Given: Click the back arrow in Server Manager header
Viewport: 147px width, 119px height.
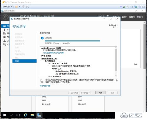Looking at the screenshot, I should pos(5,17).
